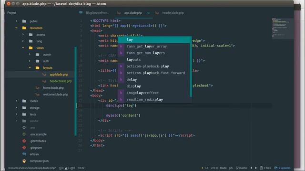Click the vendor folder icon
The width and height of the screenshot is (305, 171).
tap(24, 121)
